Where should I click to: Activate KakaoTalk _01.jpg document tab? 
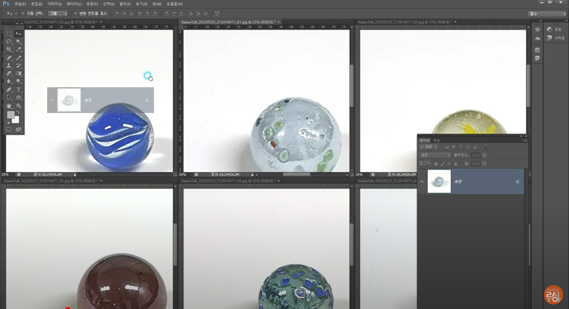(231, 22)
